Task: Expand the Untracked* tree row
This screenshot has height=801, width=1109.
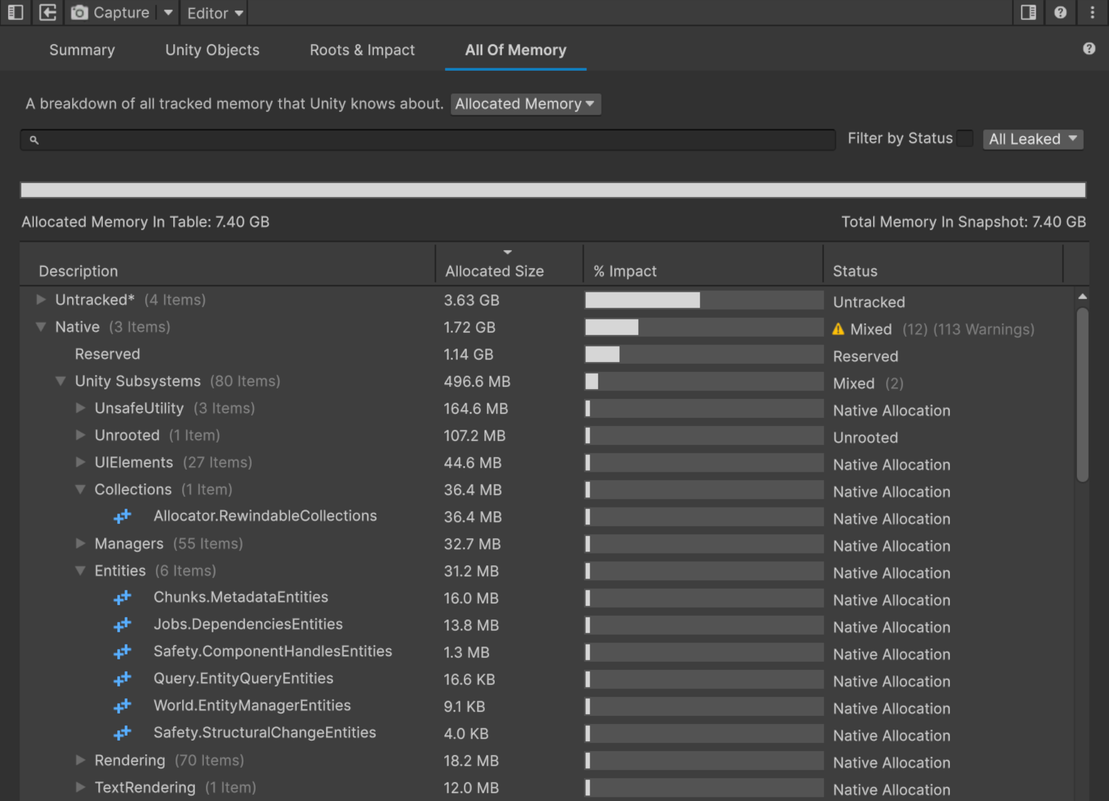Action: coord(41,300)
